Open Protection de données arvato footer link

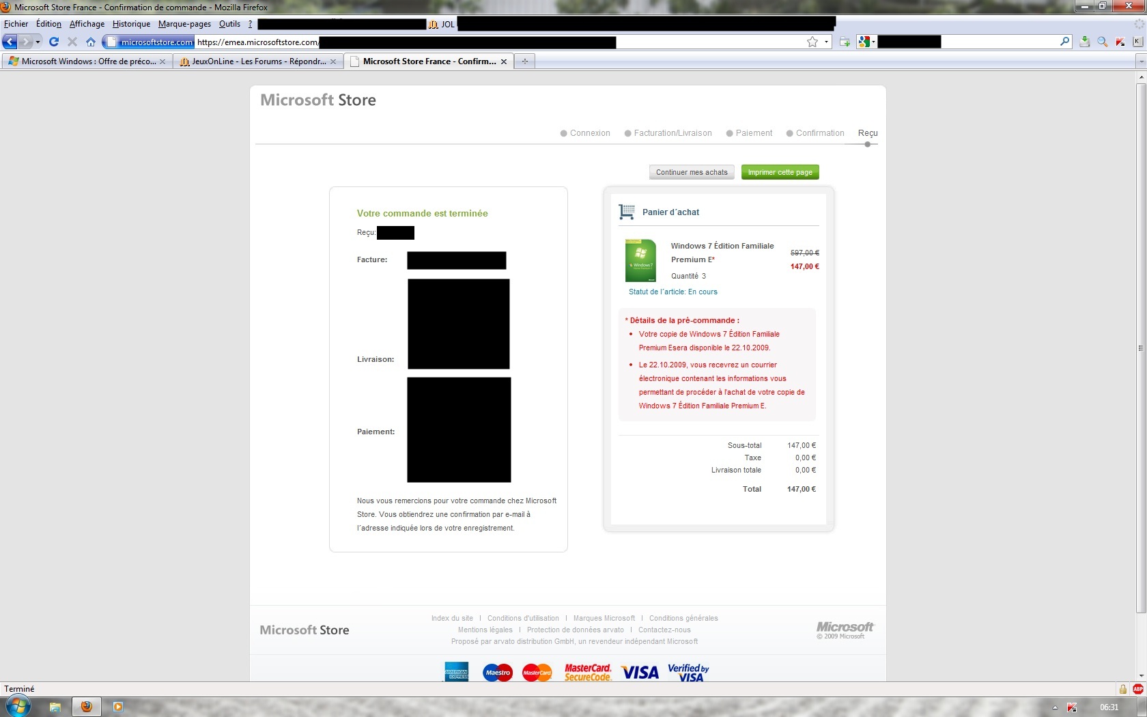pyautogui.click(x=576, y=630)
